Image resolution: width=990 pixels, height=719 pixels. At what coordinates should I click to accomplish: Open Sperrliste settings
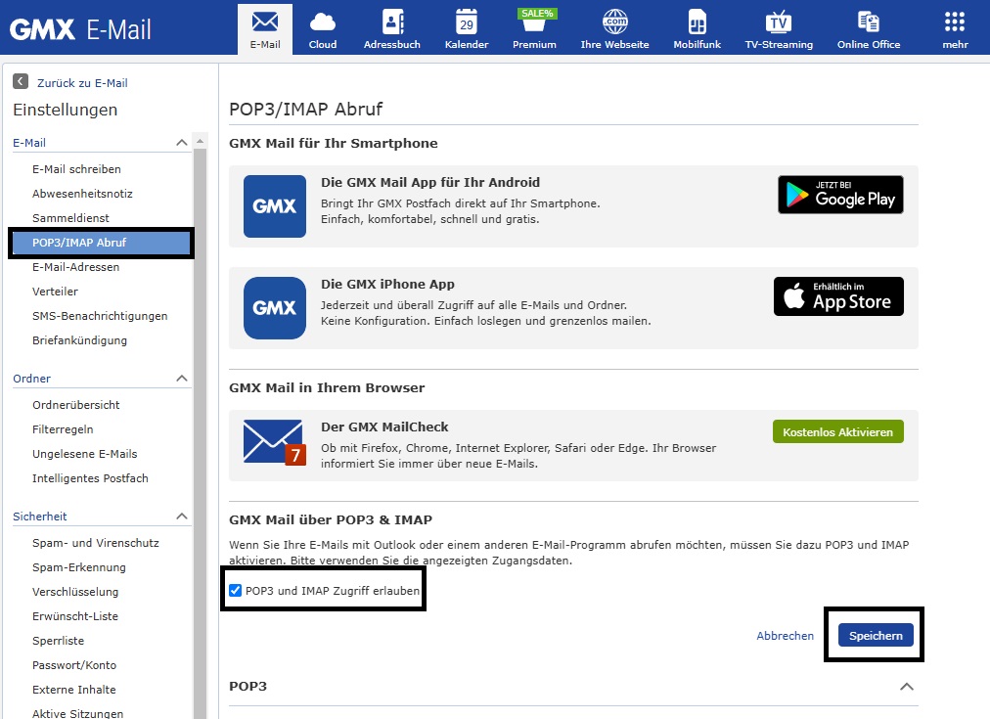(x=58, y=641)
